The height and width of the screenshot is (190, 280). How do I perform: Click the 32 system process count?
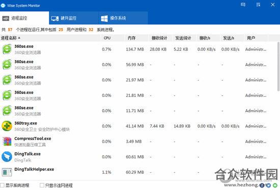tap(91, 30)
